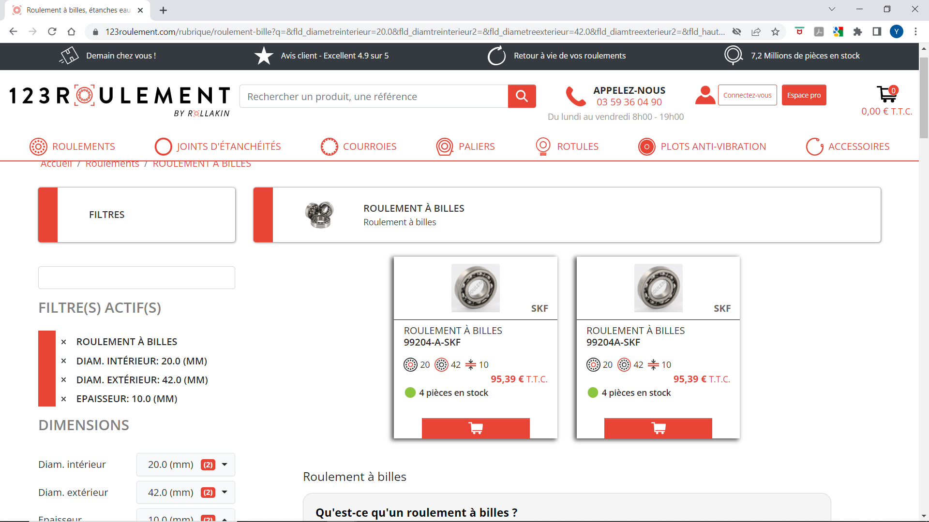Click the Connectez-vous button
The height and width of the screenshot is (522, 929).
(747, 95)
